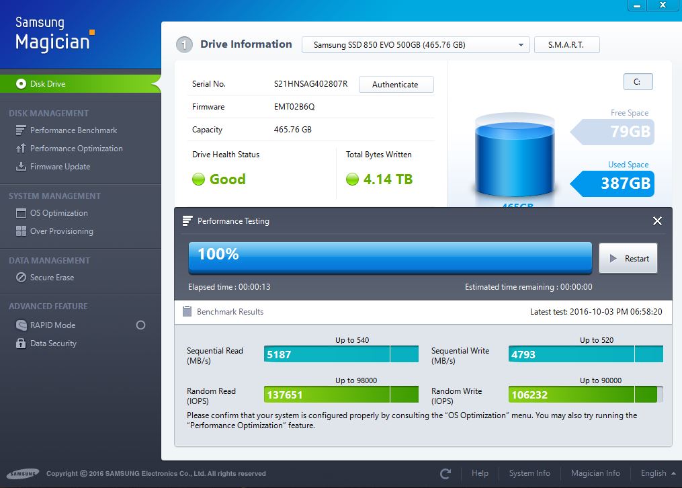Open the RAPID Mode menu item
Viewport: 682px width, 488px height.
click(x=52, y=325)
